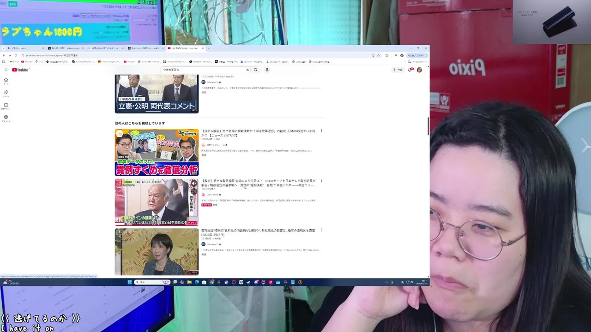Open three-dot menu for 【分析＆解説】 video
This screenshot has height=332, width=591.
321,131
